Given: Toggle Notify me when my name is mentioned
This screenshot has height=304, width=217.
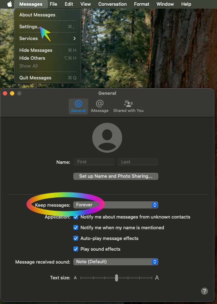Looking at the screenshot, I should (x=76, y=227).
